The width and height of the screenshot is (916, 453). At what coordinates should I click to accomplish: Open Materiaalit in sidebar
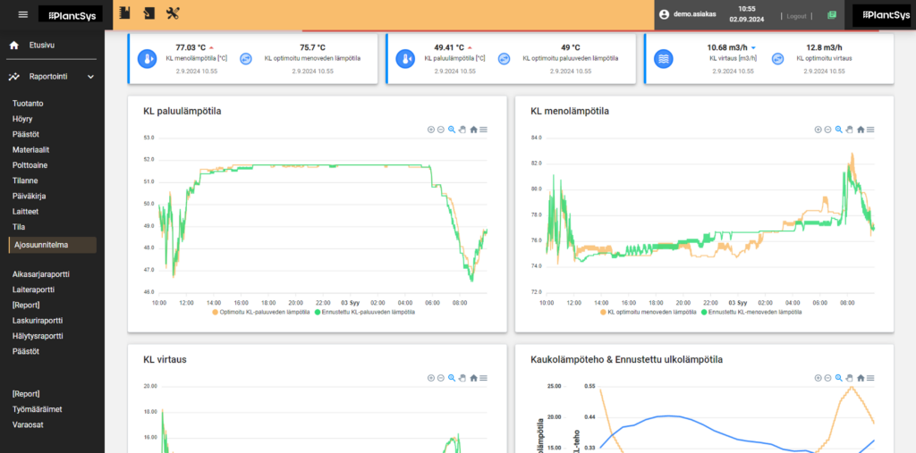point(30,149)
